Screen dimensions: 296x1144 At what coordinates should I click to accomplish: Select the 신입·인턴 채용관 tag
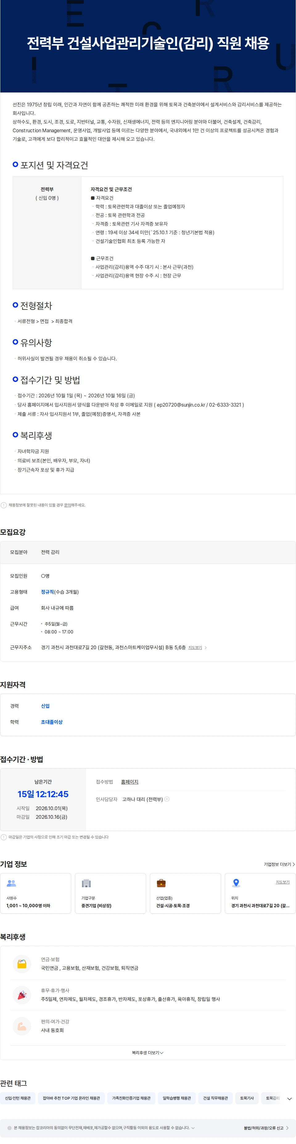pos(18,1098)
